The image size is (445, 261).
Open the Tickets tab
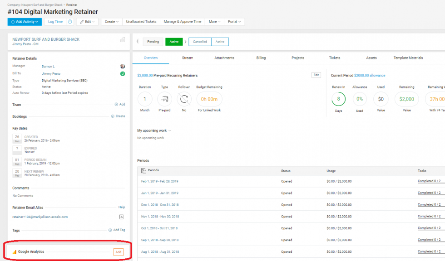click(334, 58)
